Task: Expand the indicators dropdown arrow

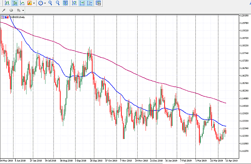Action: coord(34,3)
